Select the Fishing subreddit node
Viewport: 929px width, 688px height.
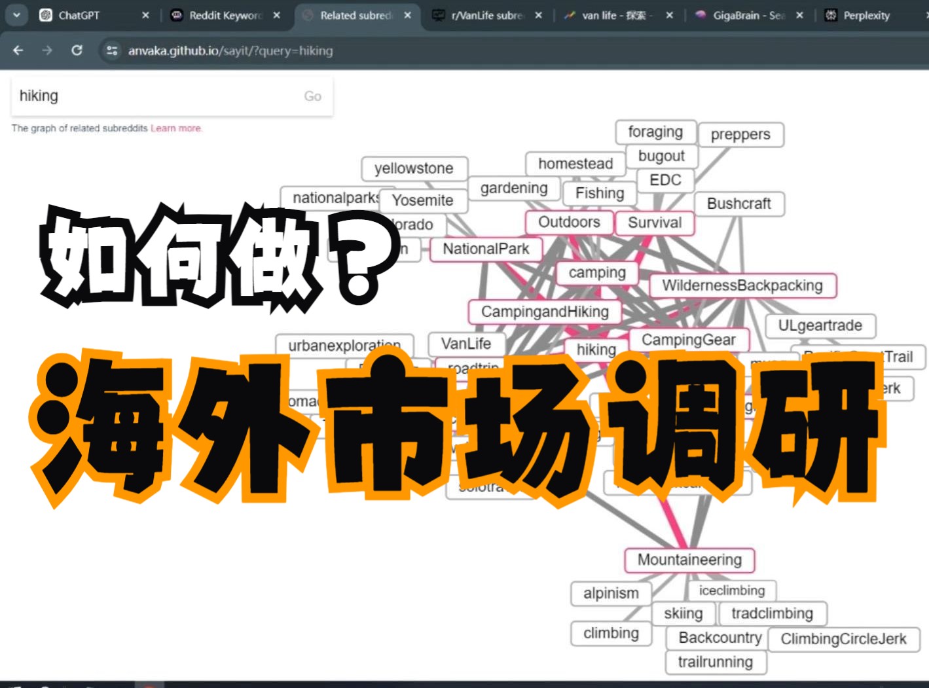(x=600, y=192)
